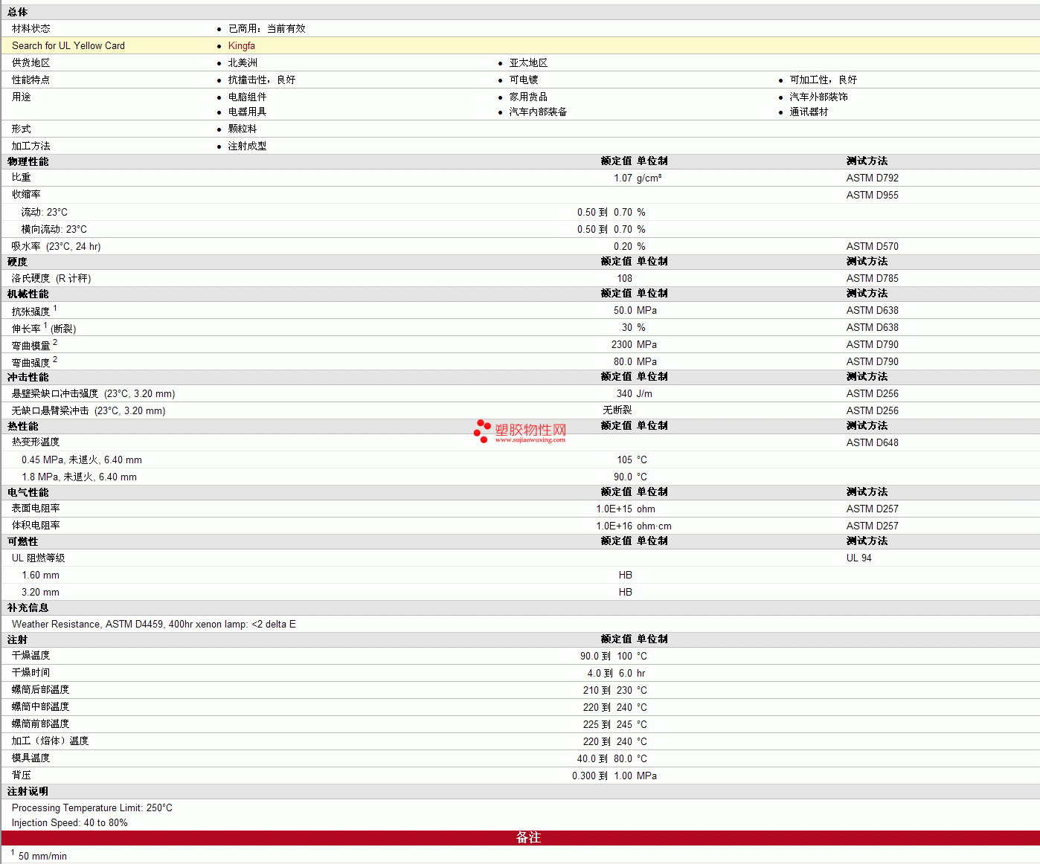Click '抗撞击性, 良好' feature text
The image size is (1040, 864).
point(262,80)
